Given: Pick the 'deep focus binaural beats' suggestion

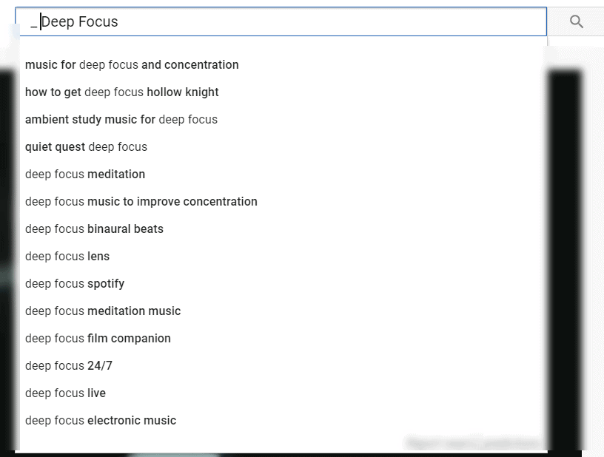Looking at the screenshot, I should click(x=94, y=229).
